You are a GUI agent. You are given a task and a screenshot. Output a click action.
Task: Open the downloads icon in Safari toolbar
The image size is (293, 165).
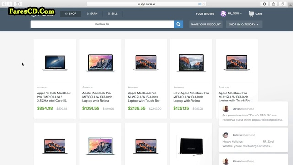click(x=264, y=4)
